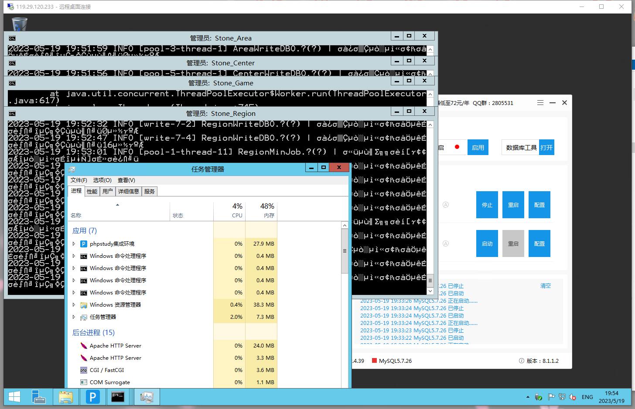Open Task Manager 选项(O) menu

[x=102, y=180]
